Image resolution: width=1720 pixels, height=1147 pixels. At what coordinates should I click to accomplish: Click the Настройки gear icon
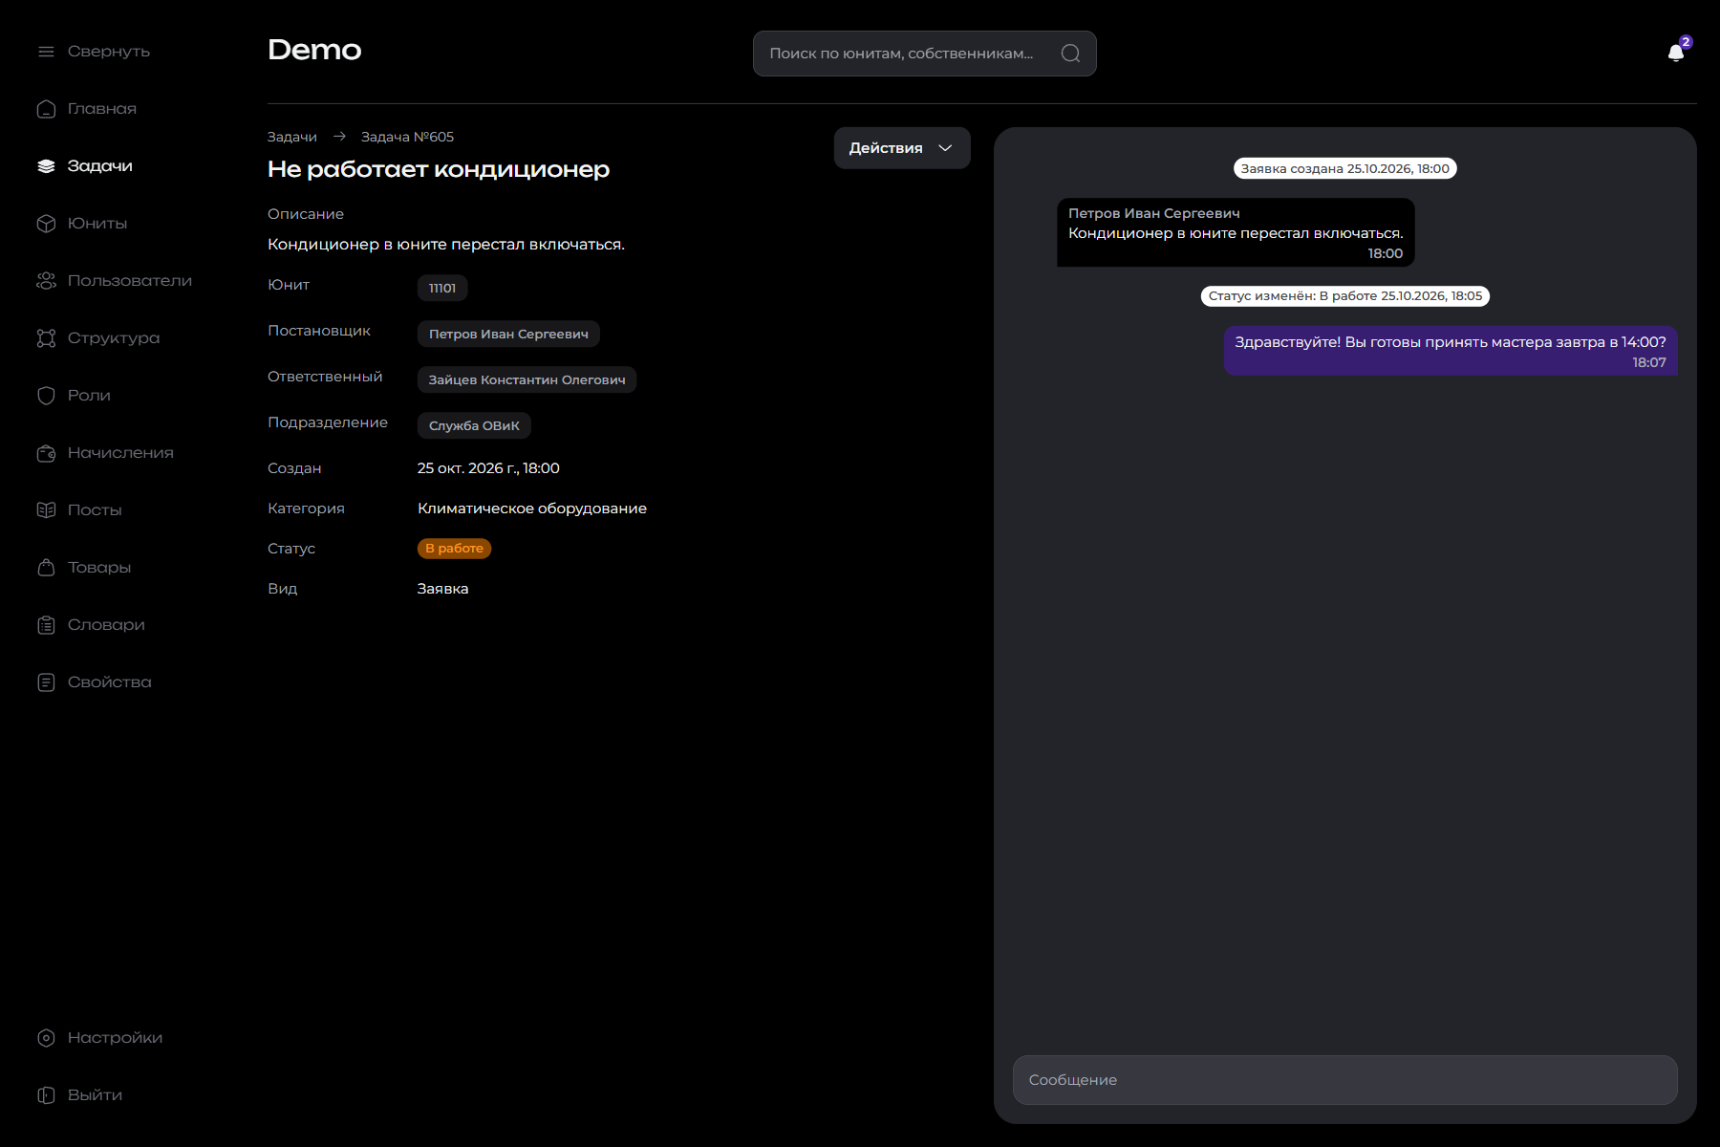46,1038
